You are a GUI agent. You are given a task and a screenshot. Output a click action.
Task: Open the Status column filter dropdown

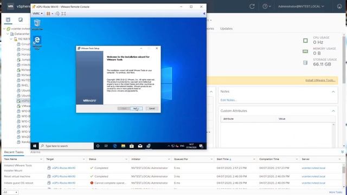[126, 159]
